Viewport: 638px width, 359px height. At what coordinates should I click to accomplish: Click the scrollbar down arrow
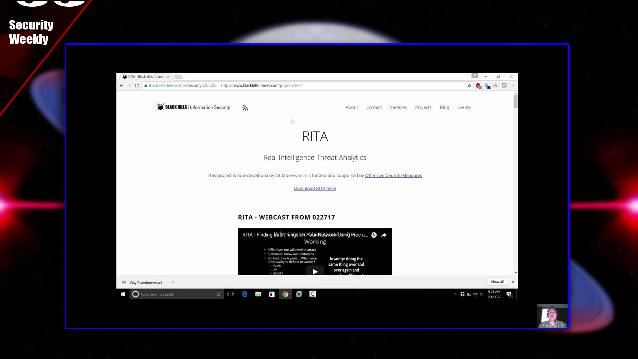[516, 272]
